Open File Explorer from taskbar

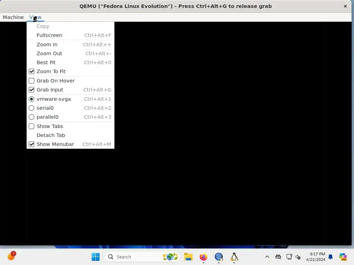tap(188, 257)
